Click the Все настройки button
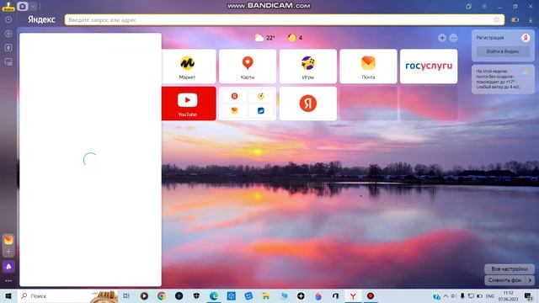 point(509,269)
